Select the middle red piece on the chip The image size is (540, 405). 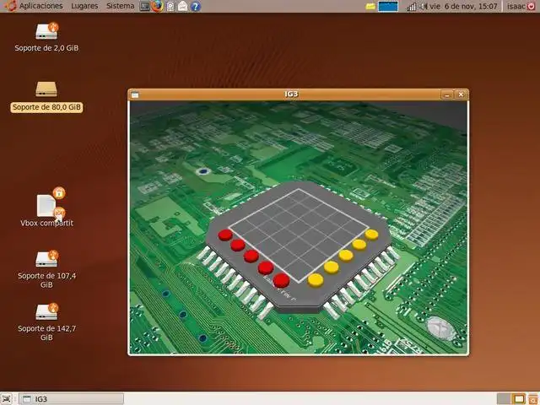(x=251, y=256)
